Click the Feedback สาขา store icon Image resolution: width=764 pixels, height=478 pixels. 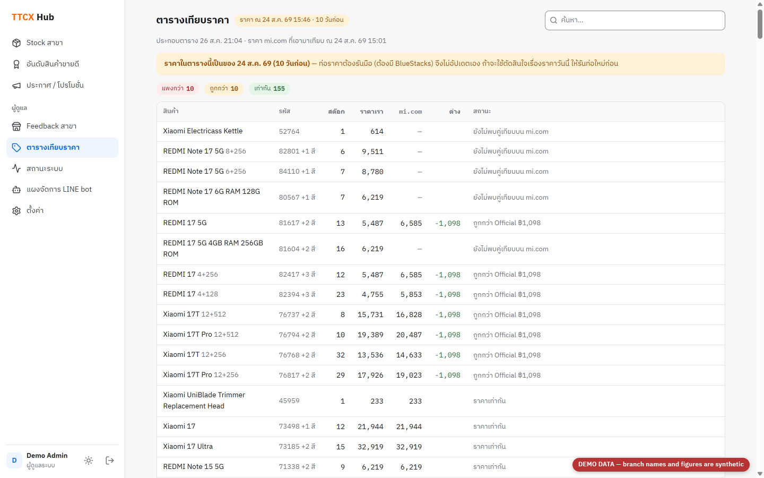(16, 126)
